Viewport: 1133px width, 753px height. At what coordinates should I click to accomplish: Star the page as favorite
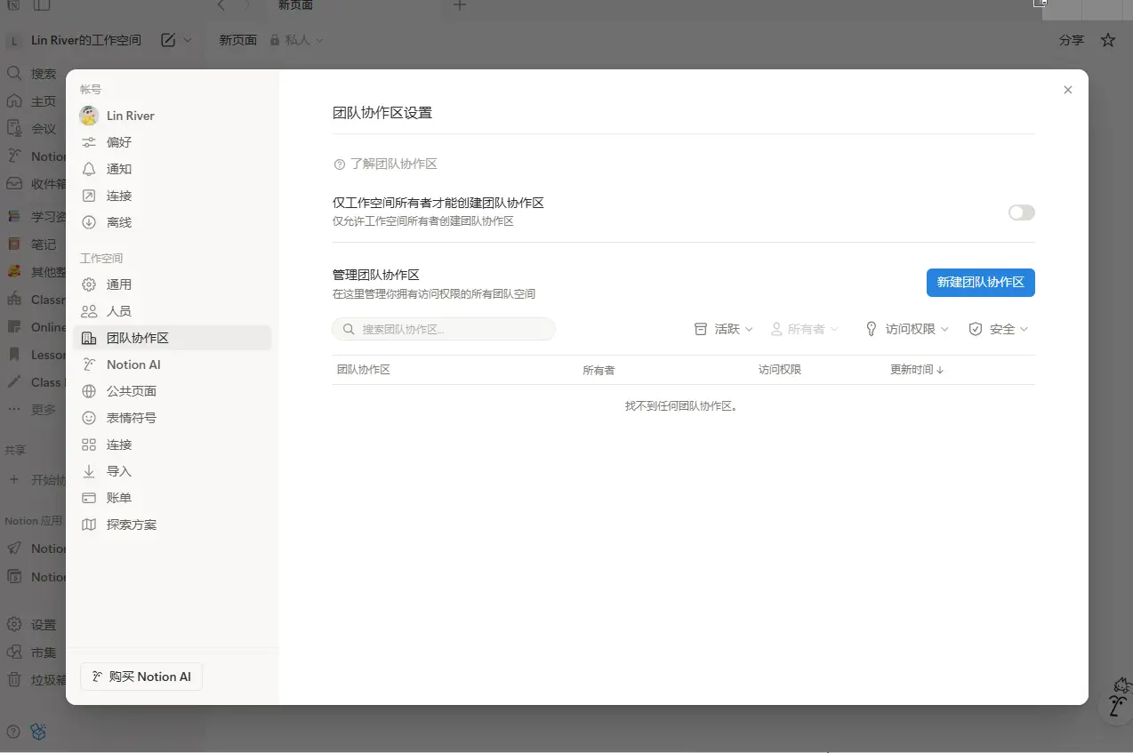click(x=1108, y=40)
